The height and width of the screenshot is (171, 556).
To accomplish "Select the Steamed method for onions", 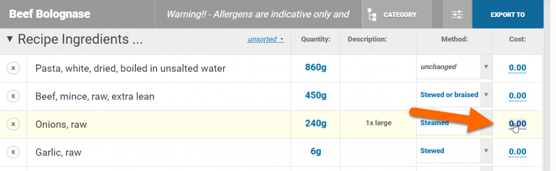I will click(x=434, y=123).
